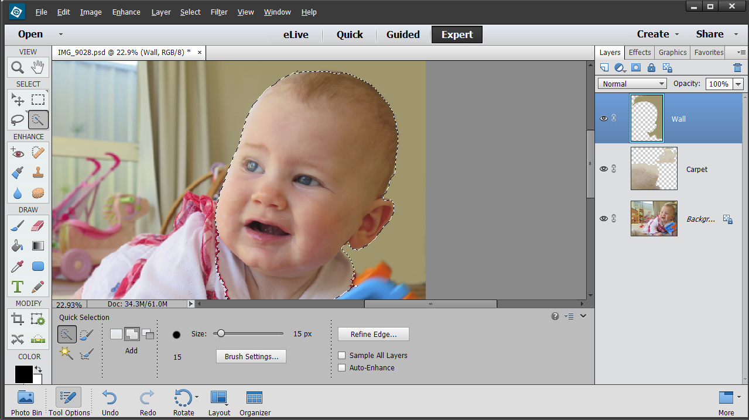Expand the Doc status info arrow
This screenshot has height=420, width=749.
click(190, 304)
